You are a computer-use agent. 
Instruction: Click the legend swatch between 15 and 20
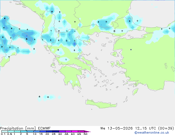[43, 131]
